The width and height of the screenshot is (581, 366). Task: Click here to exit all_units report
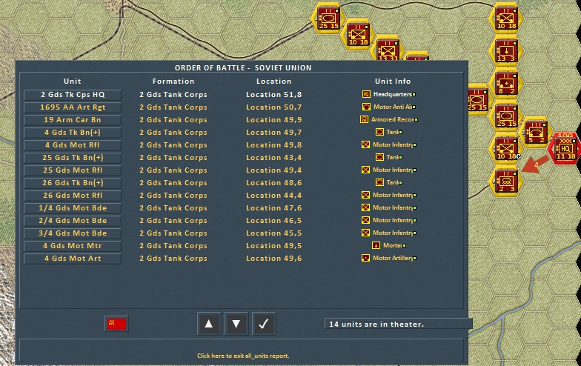pos(243,356)
